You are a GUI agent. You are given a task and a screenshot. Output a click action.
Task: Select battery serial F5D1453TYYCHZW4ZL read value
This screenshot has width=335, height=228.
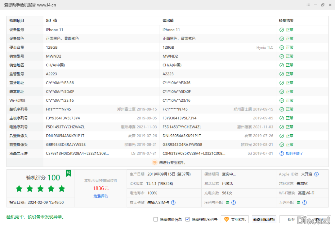tap(182, 127)
